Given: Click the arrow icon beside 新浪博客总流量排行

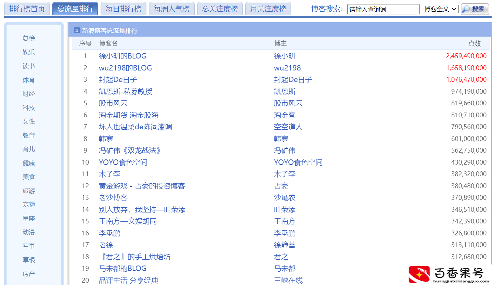Looking at the screenshot, I should [x=77, y=30].
